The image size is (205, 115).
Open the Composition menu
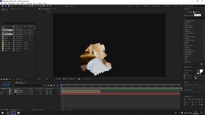pyautogui.click(x=12, y=4)
